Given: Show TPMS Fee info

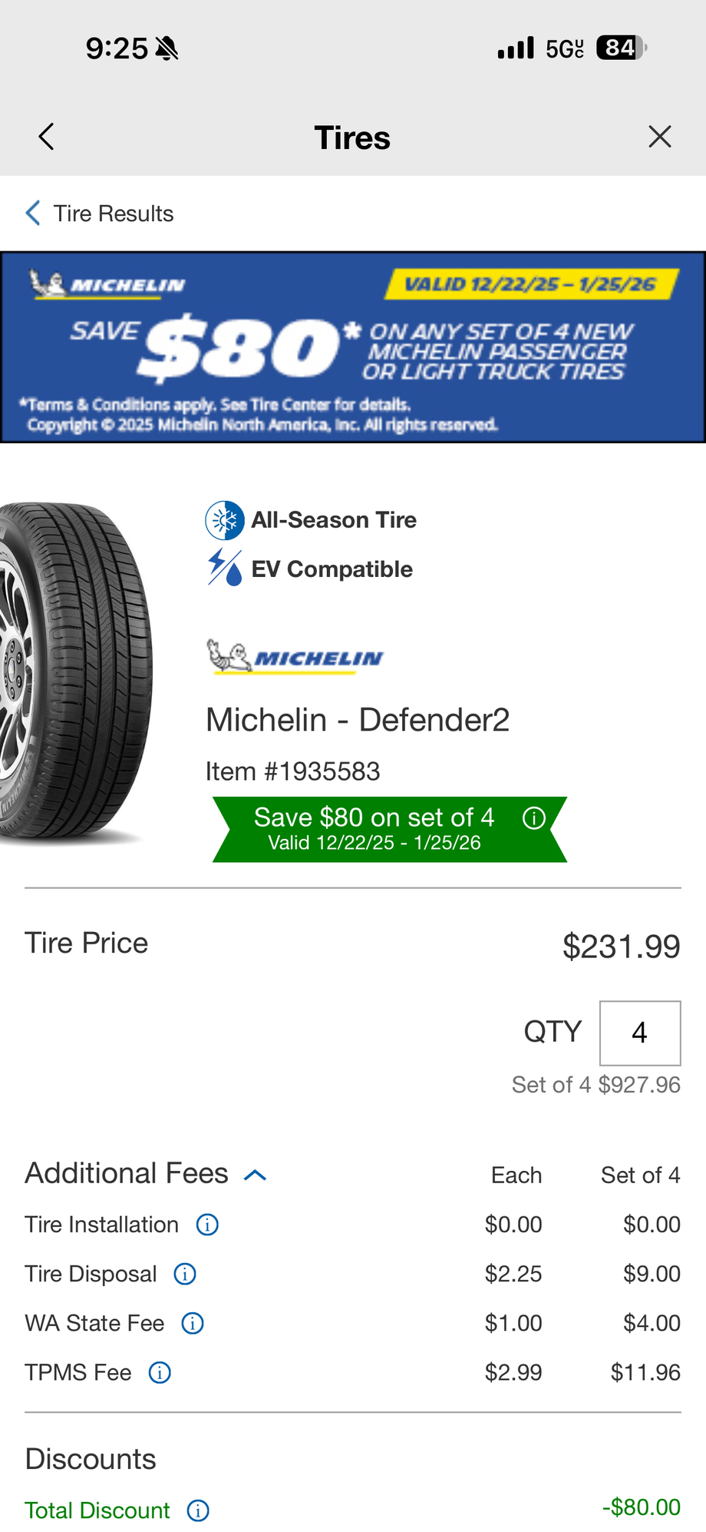Looking at the screenshot, I should [x=160, y=1372].
